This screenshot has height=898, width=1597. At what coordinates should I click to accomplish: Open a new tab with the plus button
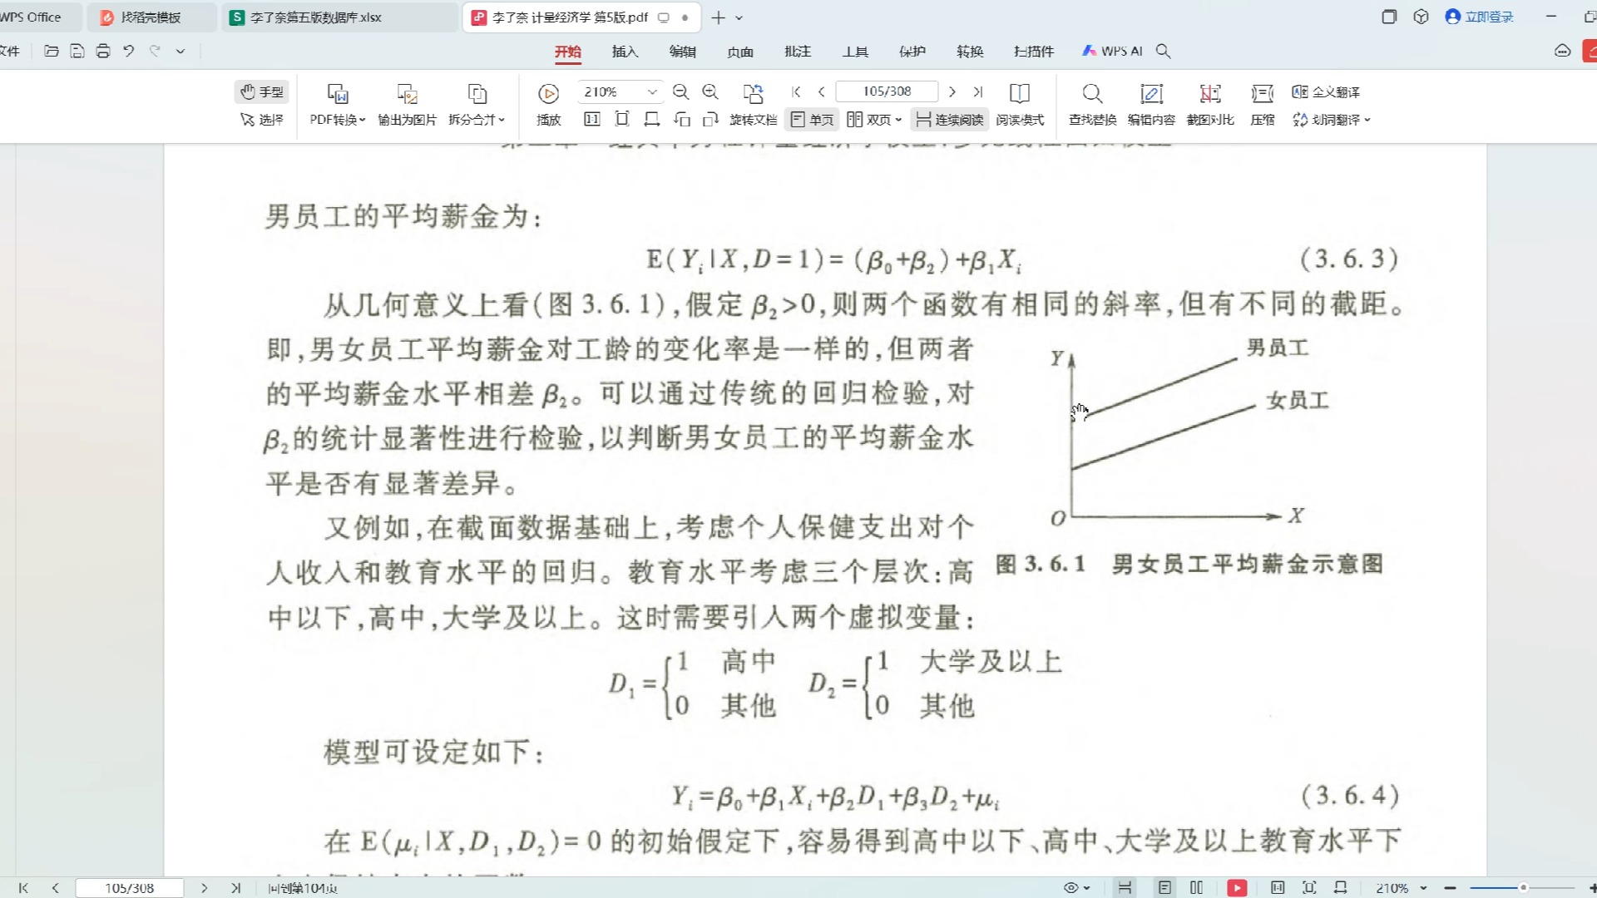point(719,17)
